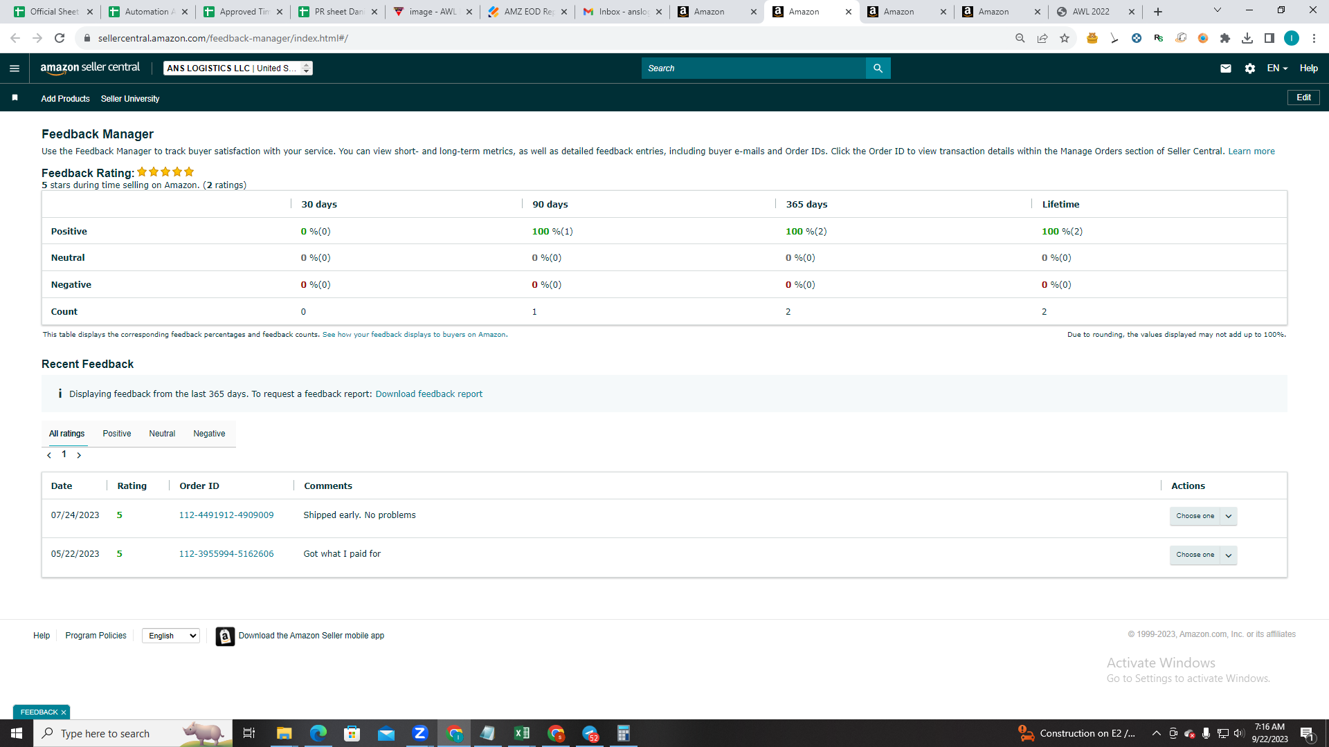Open the EN language dropdown
Viewport: 1329px width, 747px height.
[1277, 68]
